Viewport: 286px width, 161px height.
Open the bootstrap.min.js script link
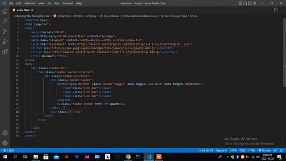[x=105, y=52]
